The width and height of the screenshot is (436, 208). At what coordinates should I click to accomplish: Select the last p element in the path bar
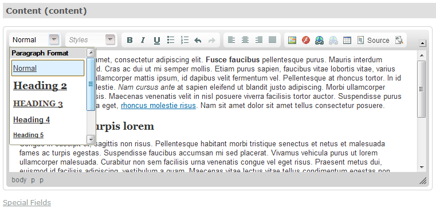[x=41, y=180]
